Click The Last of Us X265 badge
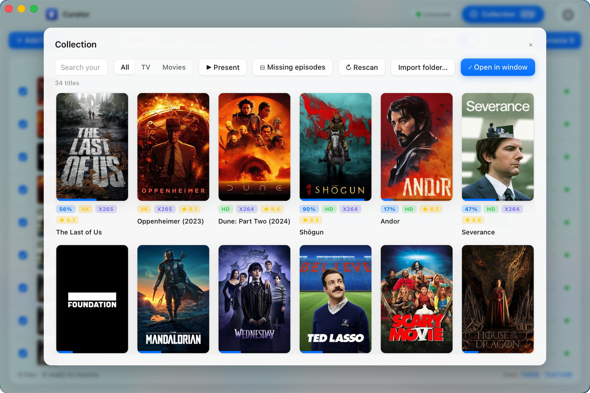The height and width of the screenshot is (393, 590). (x=106, y=209)
